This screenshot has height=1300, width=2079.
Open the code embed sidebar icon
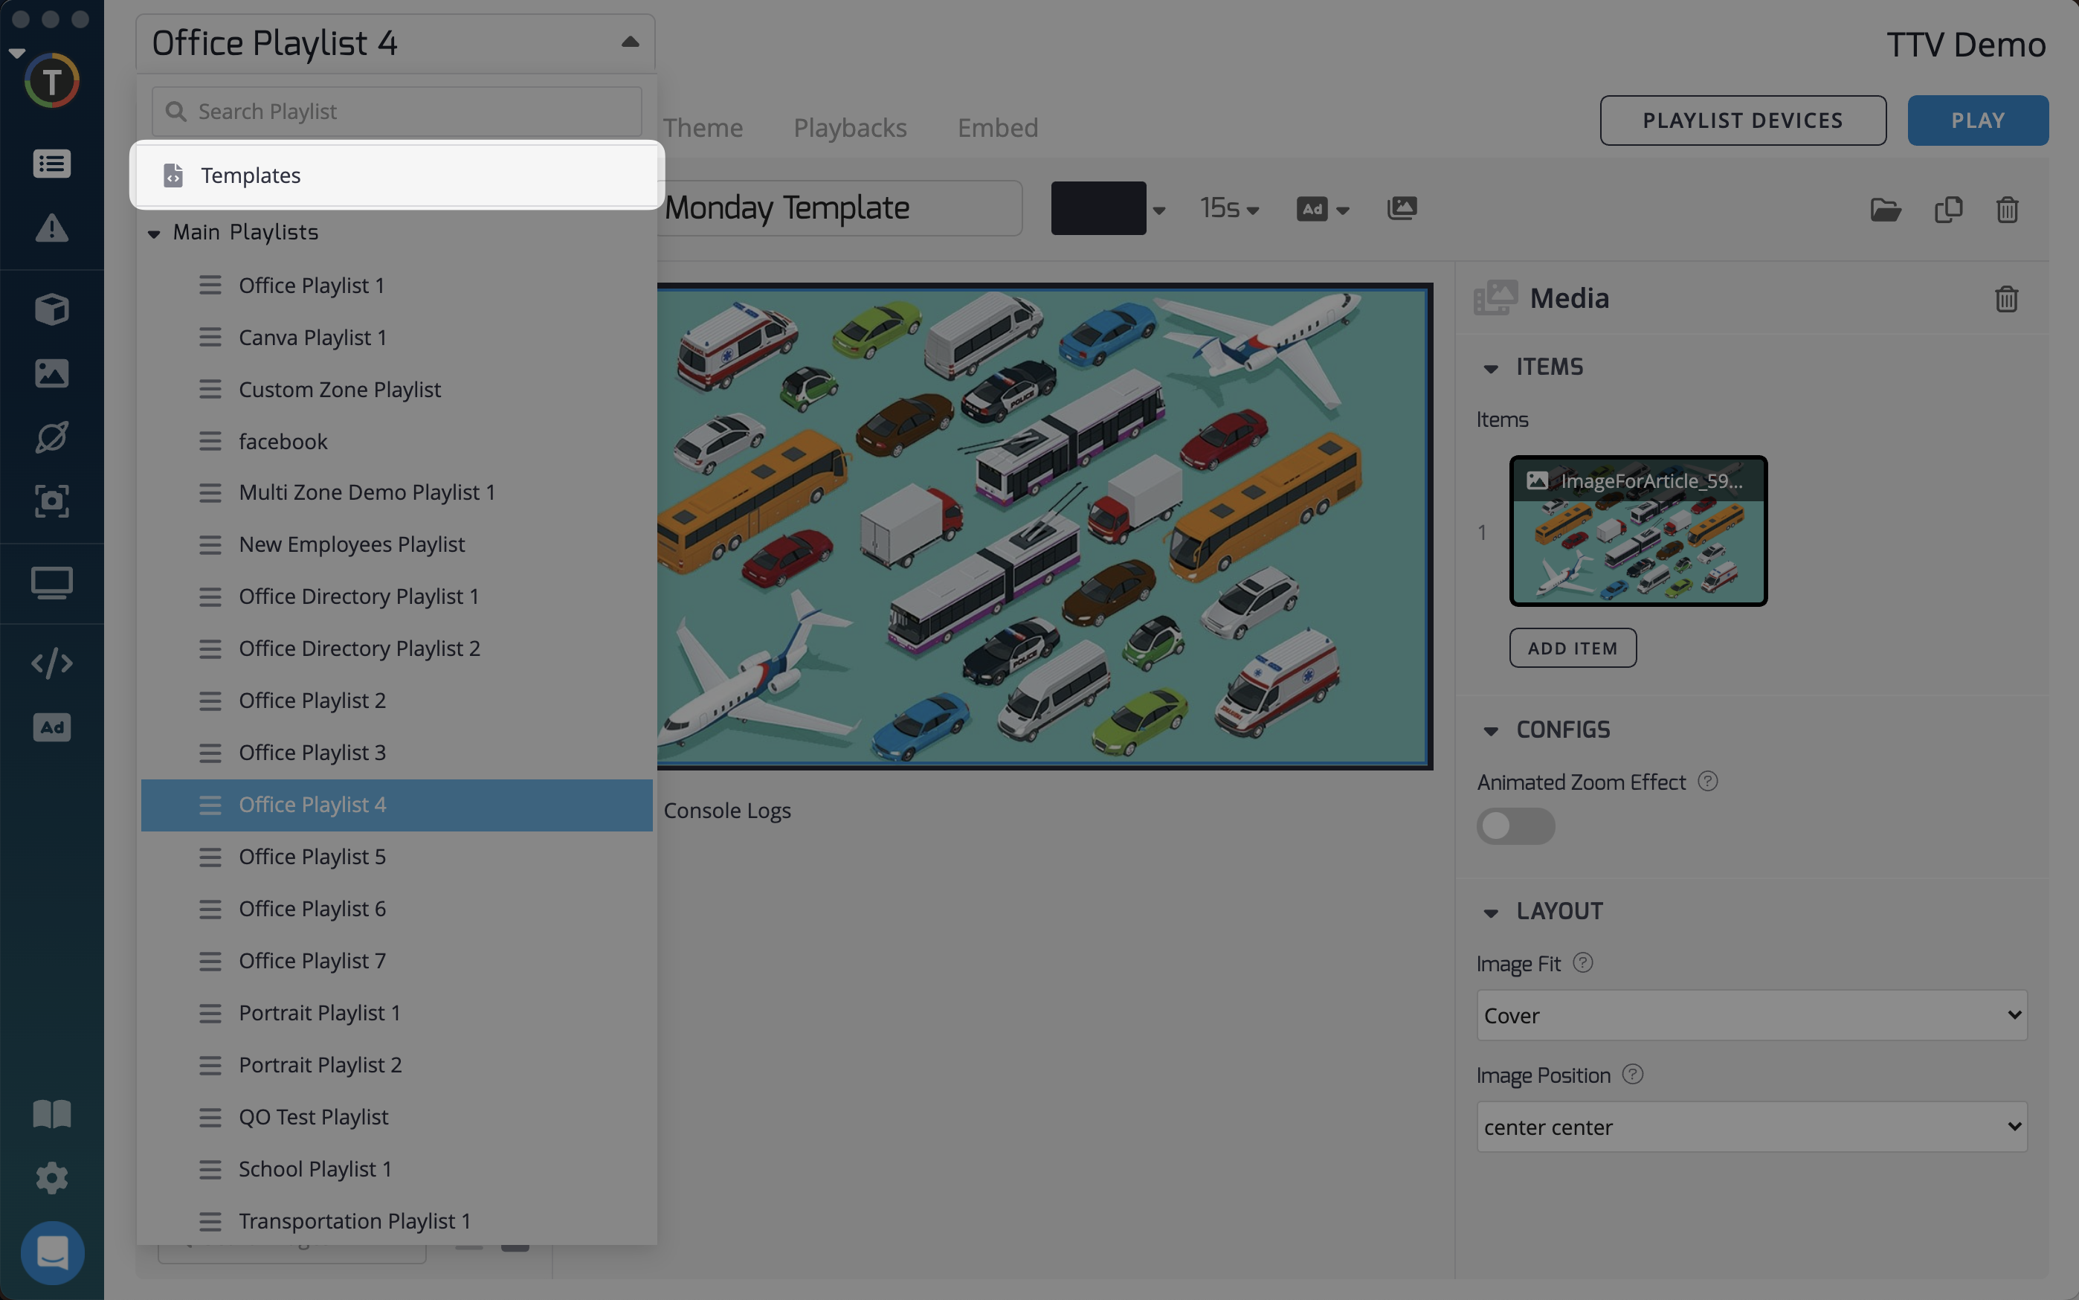click(x=51, y=663)
